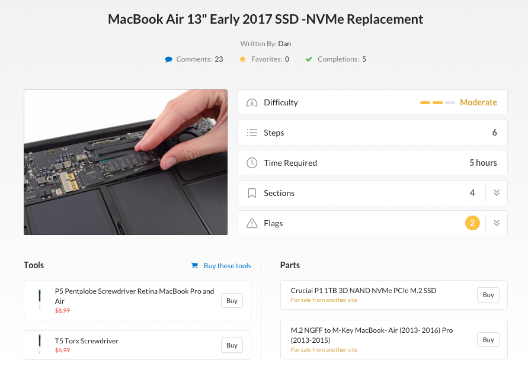Click the Completions checkmark icon
Viewport: 528px width, 373px height.
pos(309,59)
